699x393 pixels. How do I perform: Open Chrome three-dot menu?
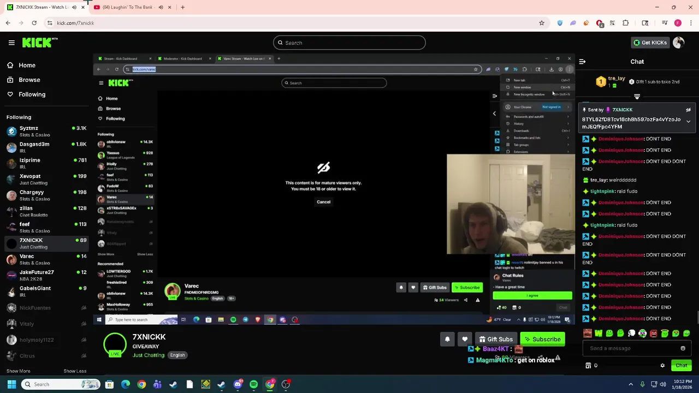[x=691, y=23]
